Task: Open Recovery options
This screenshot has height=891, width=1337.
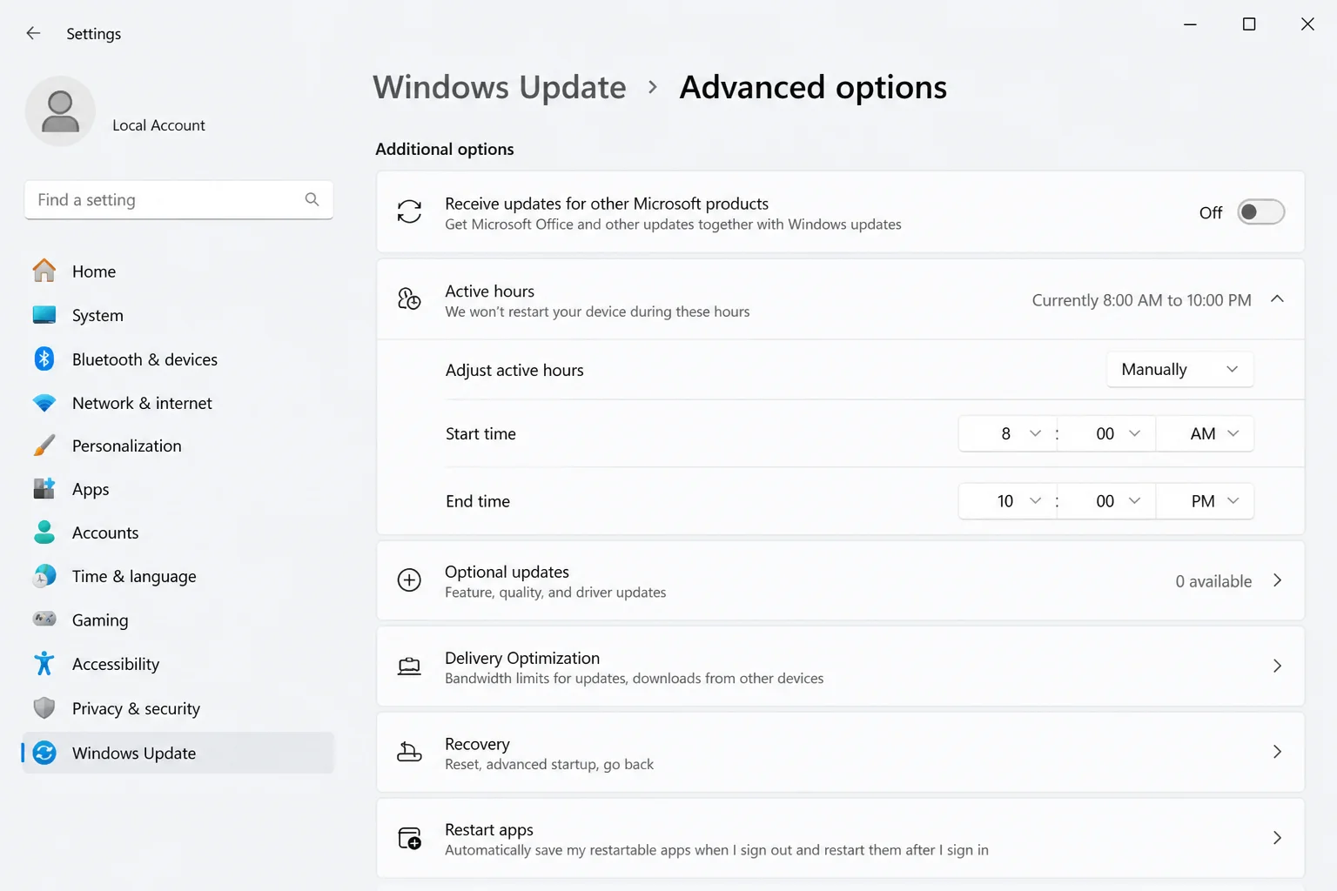Action: point(840,753)
